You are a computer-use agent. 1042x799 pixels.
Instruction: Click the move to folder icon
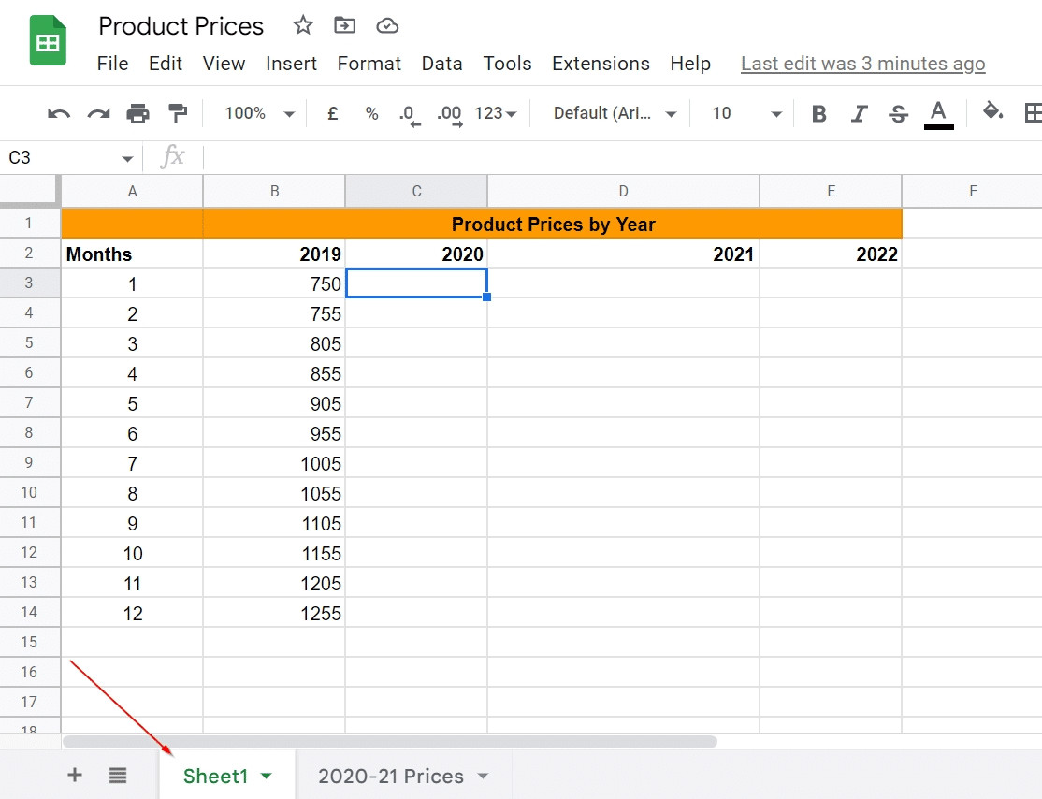point(345,26)
